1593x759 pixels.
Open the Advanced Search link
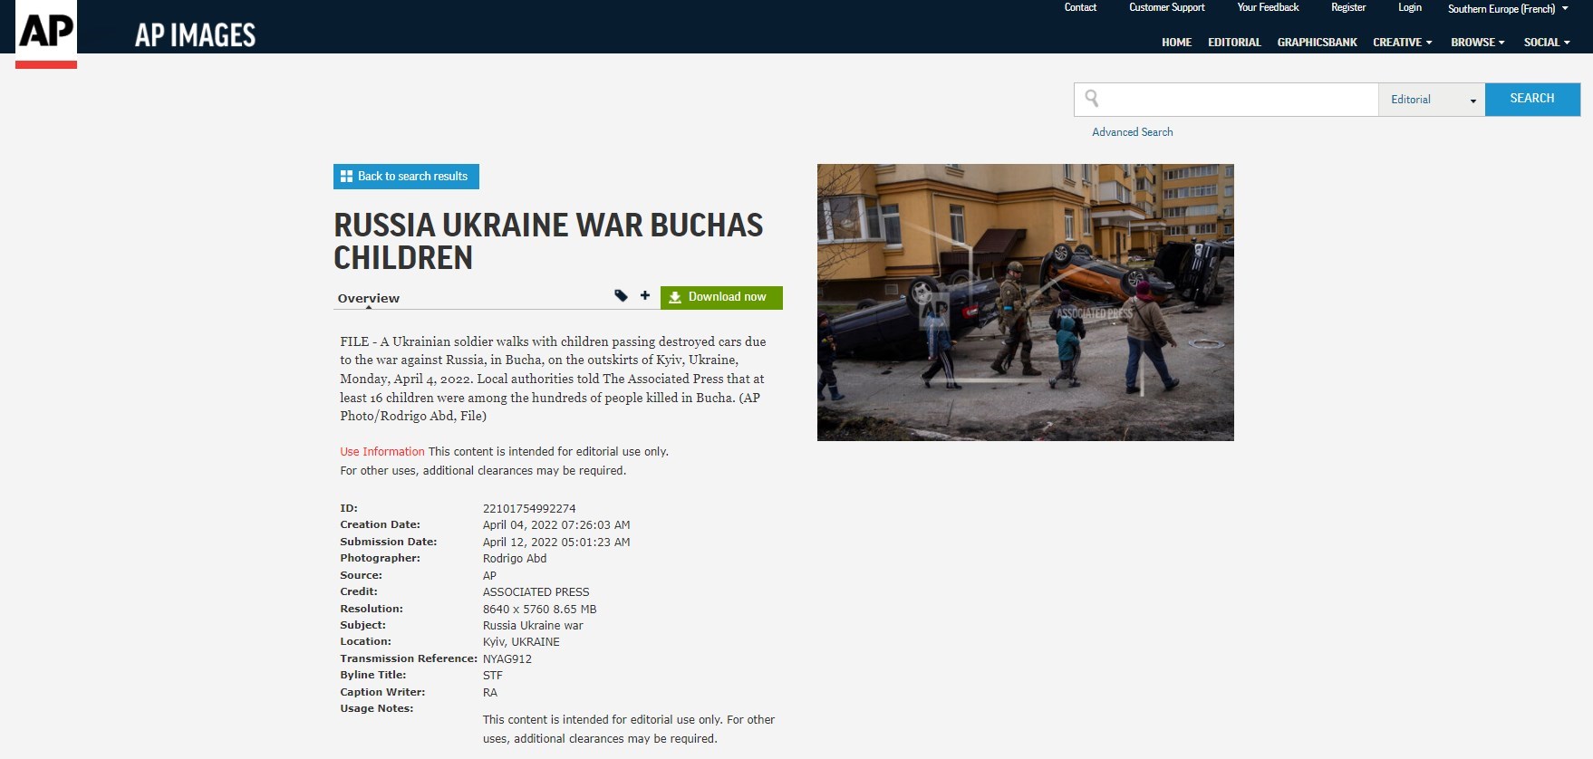[1132, 132]
